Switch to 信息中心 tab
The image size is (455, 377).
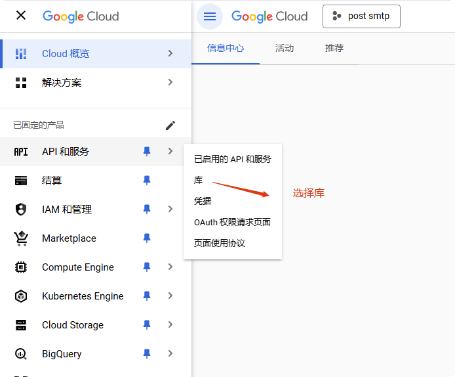(x=226, y=48)
